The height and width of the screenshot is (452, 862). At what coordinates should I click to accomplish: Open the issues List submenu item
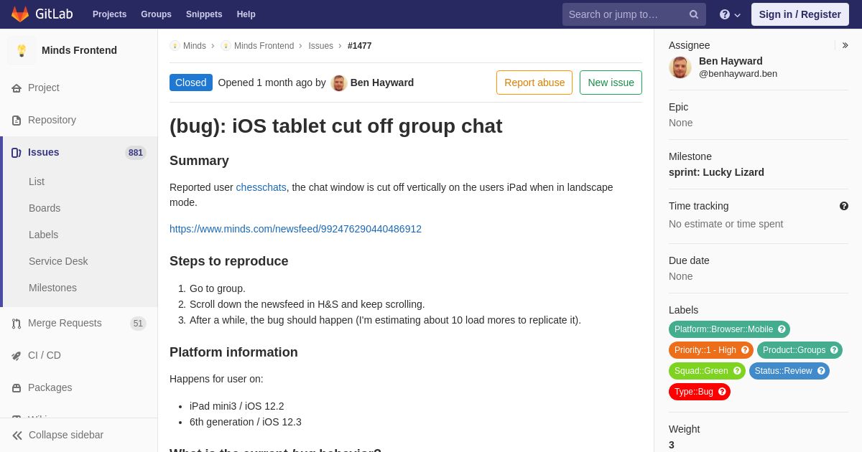[x=37, y=182]
